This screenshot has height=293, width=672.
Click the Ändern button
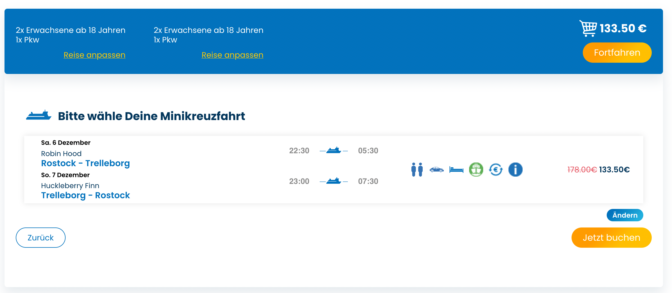coord(625,215)
